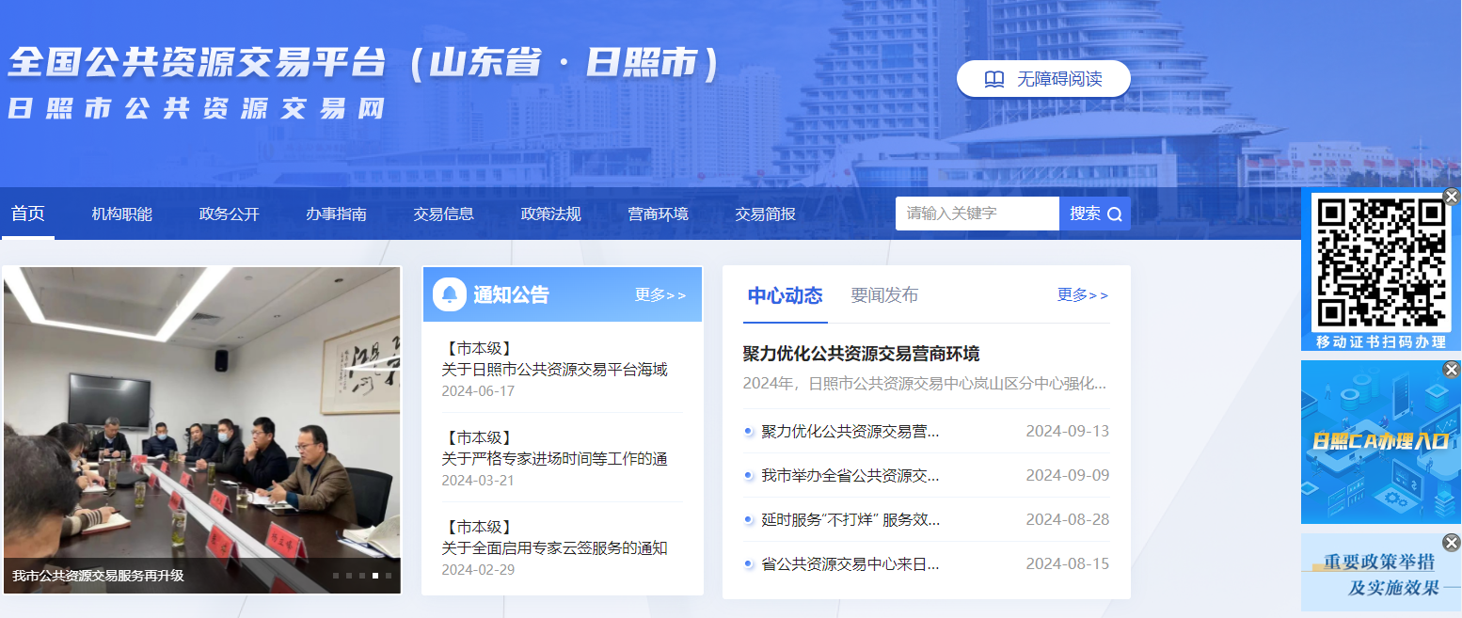Click the search magnifier icon
This screenshot has height=618, width=1462.
pyautogui.click(x=1116, y=214)
